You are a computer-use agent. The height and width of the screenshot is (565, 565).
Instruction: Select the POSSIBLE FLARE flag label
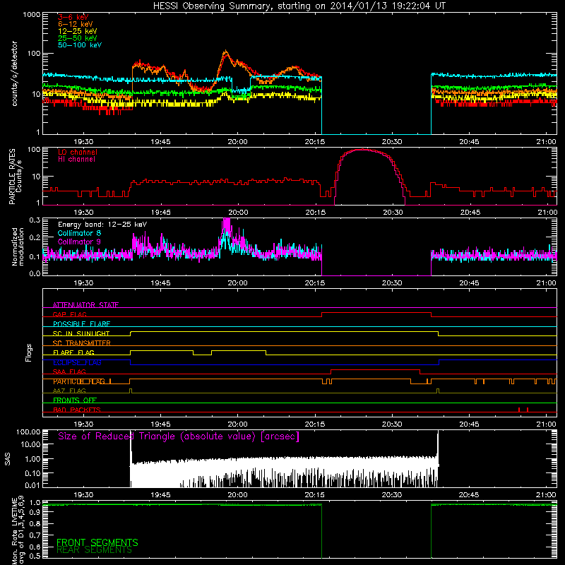pyautogui.click(x=81, y=324)
